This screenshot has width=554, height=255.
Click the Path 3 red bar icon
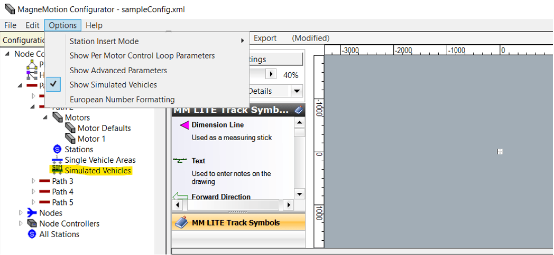[44, 181]
